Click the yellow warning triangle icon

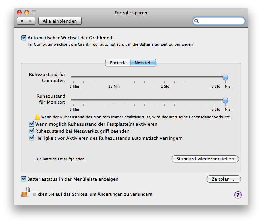[x=37, y=117]
